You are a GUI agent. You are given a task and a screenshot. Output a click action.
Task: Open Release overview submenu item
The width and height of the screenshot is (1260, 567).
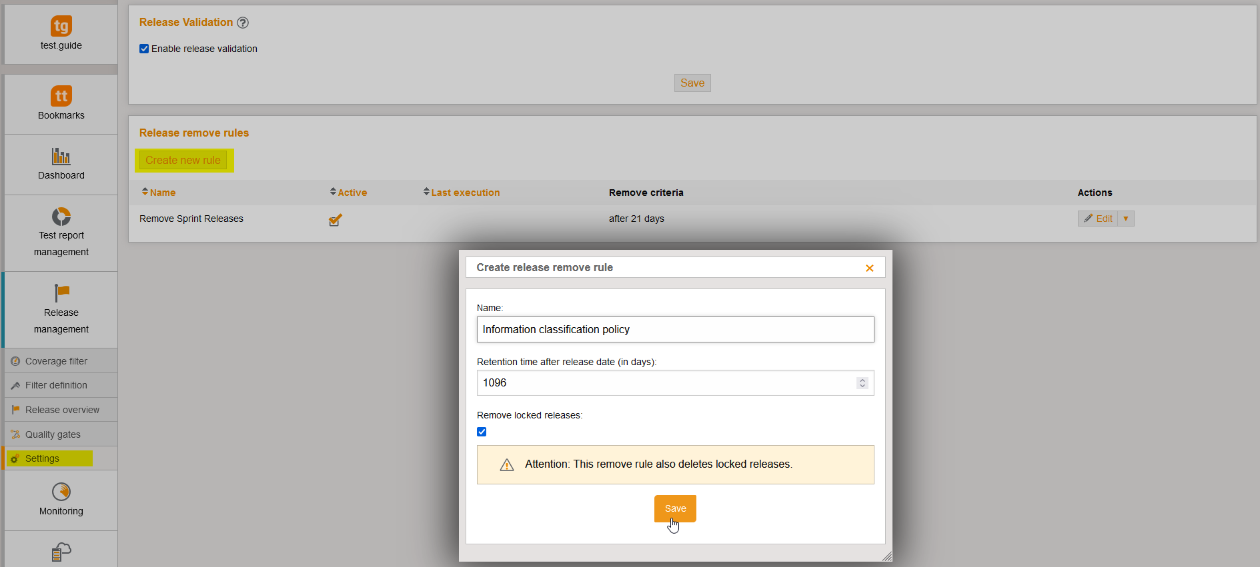click(61, 410)
